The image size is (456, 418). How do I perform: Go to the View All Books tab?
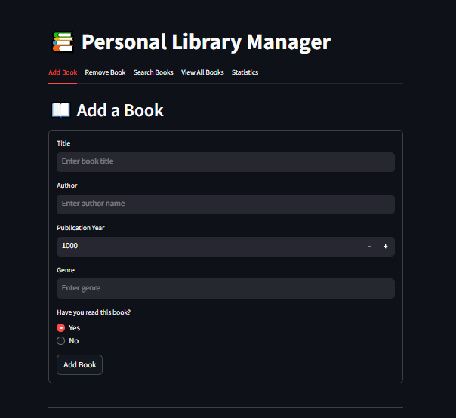point(202,72)
